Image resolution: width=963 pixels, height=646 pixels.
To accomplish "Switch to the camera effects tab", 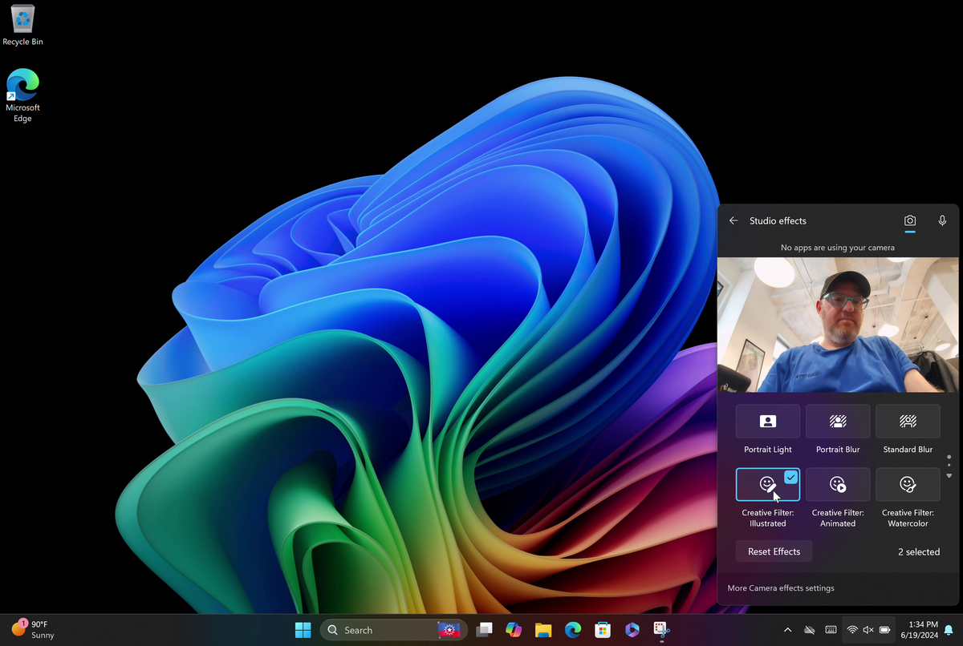I will coord(910,220).
